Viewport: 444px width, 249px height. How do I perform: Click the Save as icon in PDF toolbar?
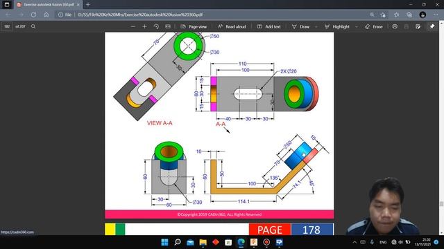click(x=418, y=26)
